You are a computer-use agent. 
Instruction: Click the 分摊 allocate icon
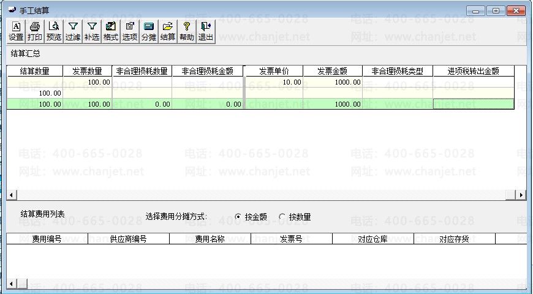click(149, 31)
